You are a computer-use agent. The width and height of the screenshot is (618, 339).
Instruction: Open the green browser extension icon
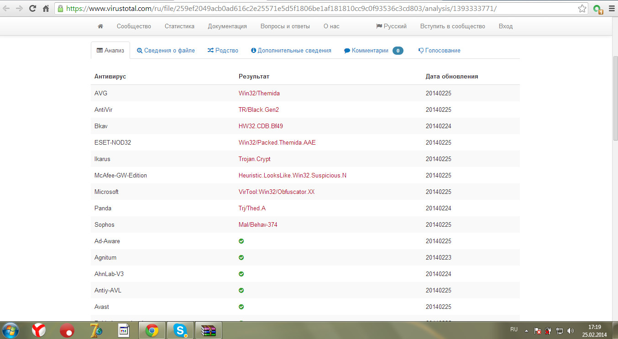tap(597, 9)
